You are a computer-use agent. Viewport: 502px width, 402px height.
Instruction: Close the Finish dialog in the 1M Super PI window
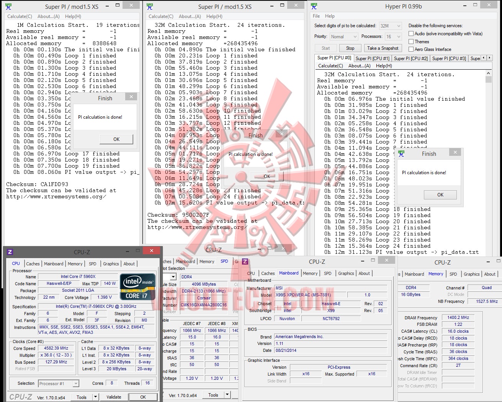pyautogui.click(x=131, y=97)
